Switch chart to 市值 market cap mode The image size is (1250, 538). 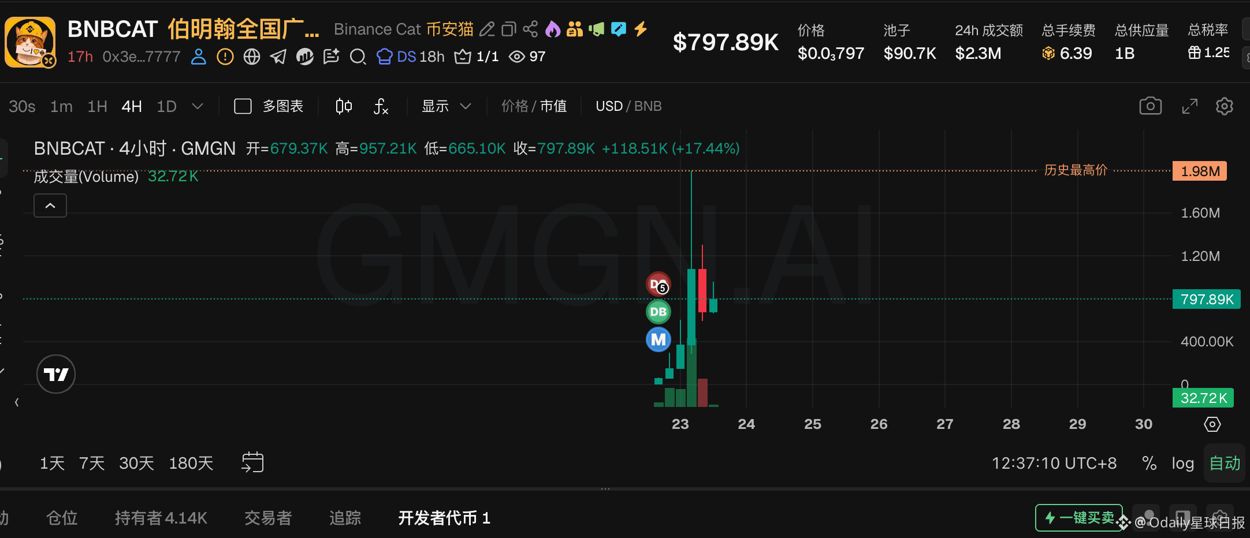tap(553, 106)
